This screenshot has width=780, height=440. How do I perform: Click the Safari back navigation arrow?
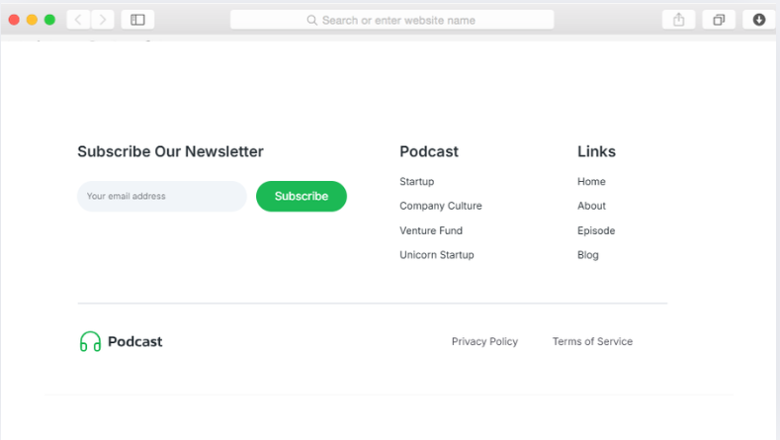coord(79,20)
